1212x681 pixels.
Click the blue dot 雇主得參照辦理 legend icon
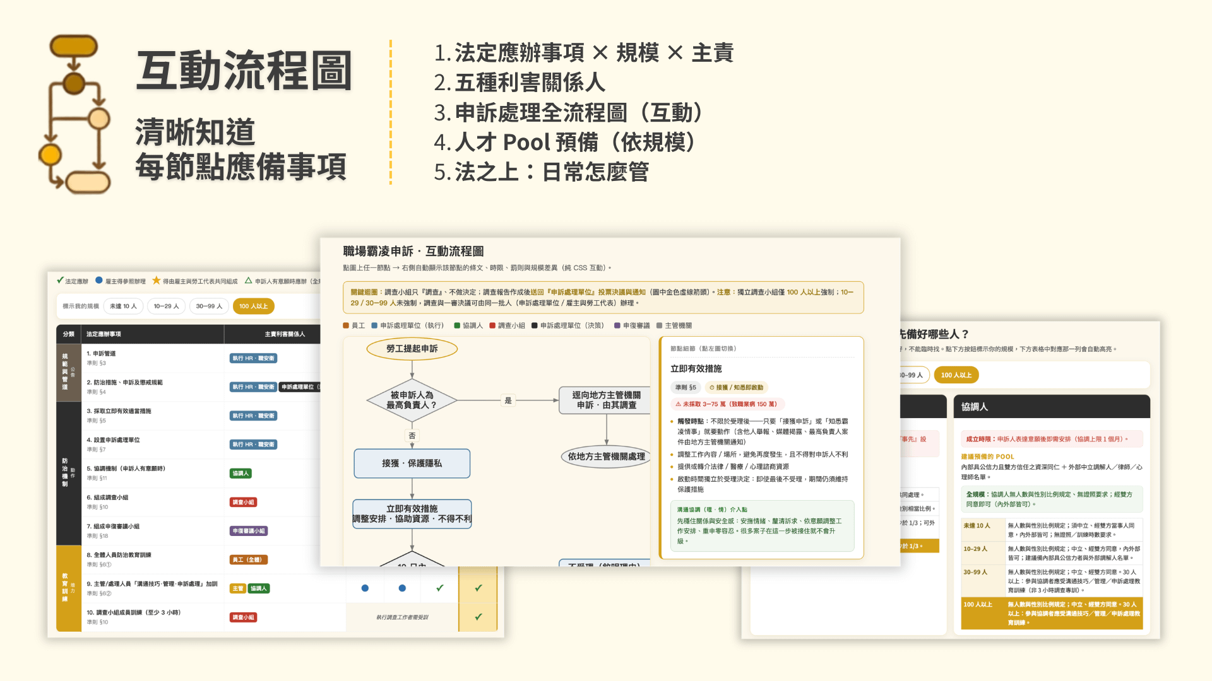click(x=99, y=281)
